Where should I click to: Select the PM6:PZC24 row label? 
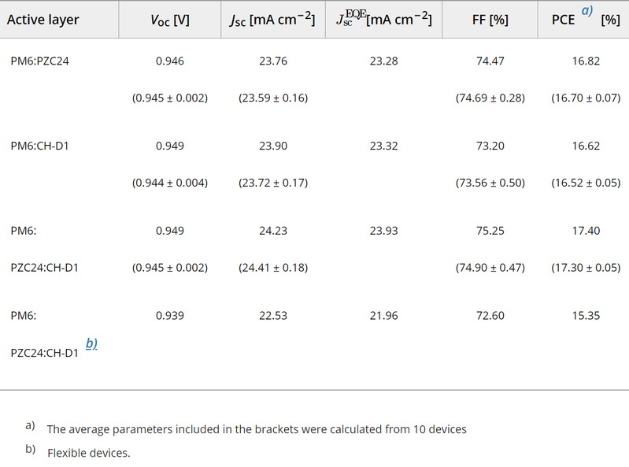40,61
